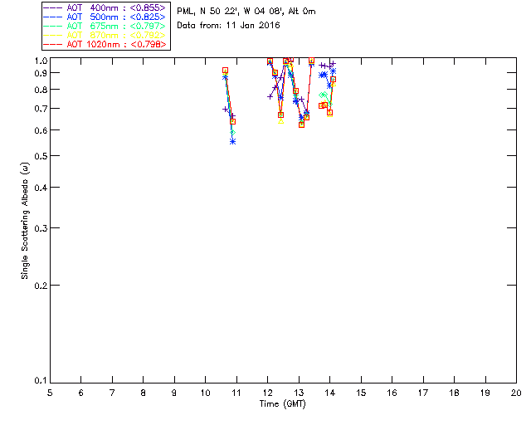The width and height of the screenshot is (531, 425).
Task: Click the 'Data from: 11 Jan 2016' text
Action: pos(229,26)
